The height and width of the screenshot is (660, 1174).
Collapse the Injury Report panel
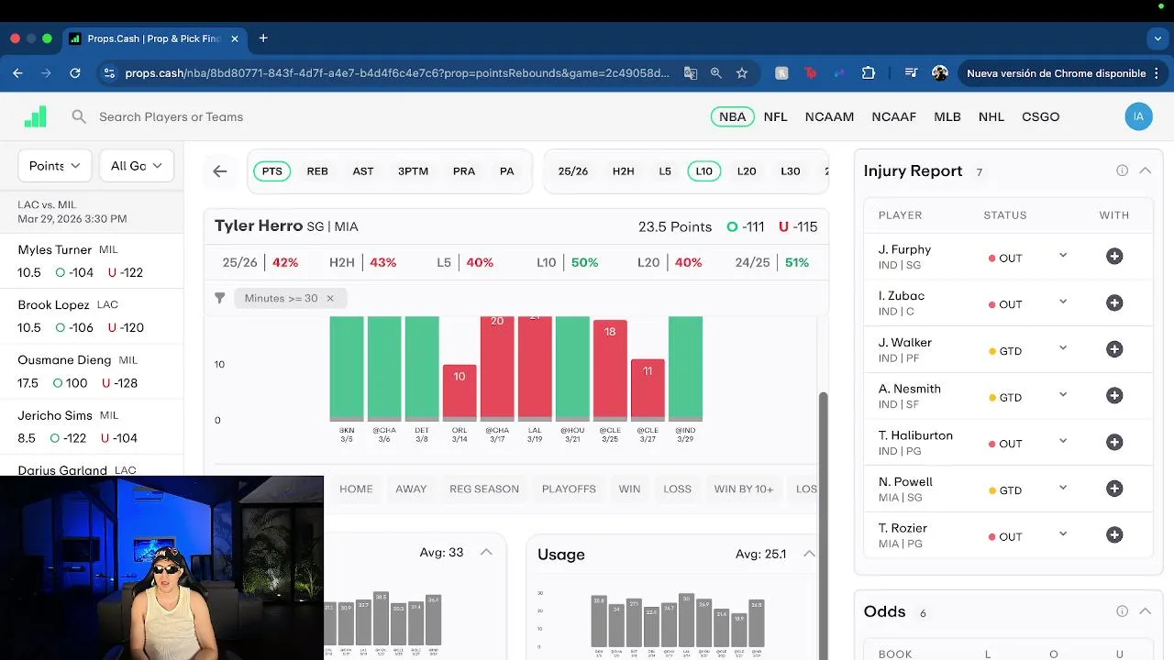point(1146,170)
